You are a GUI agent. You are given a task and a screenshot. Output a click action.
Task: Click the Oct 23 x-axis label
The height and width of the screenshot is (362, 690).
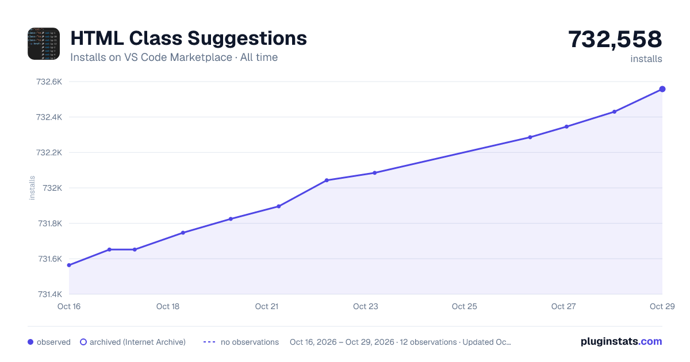pyautogui.click(x=366, y=306)
